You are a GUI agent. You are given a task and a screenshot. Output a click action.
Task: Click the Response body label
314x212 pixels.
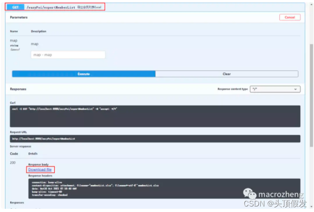38,165
